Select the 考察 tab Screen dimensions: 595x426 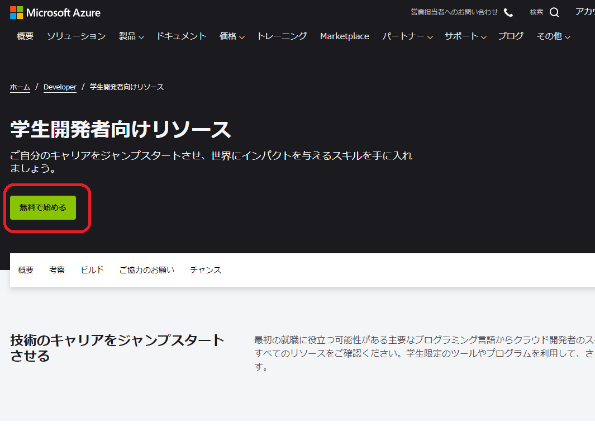(57, 270)
